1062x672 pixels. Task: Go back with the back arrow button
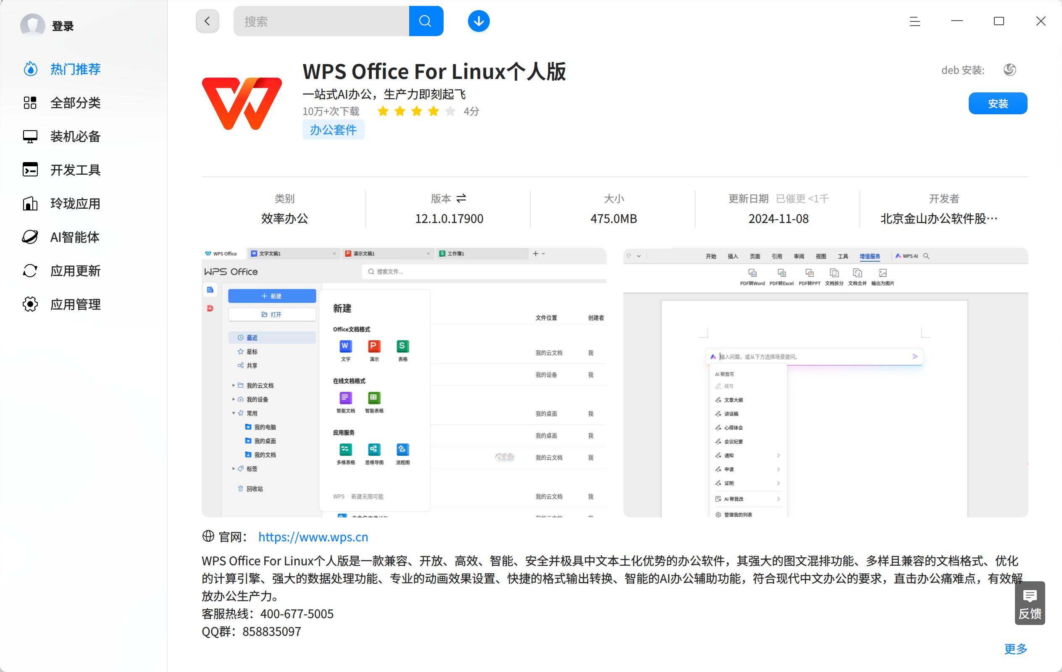click(207, 21)
